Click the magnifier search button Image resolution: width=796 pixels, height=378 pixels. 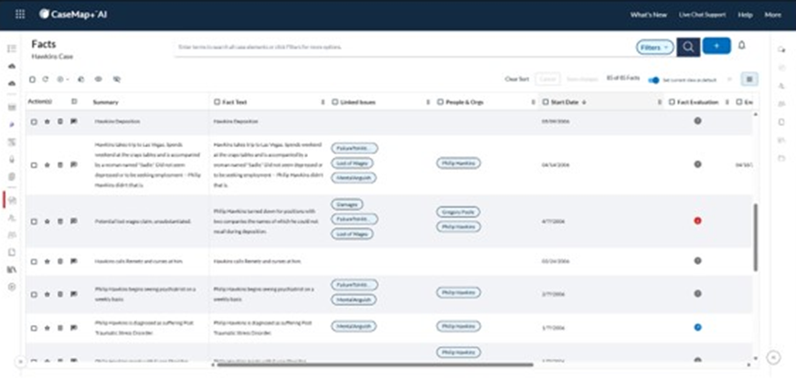point(688,46)
